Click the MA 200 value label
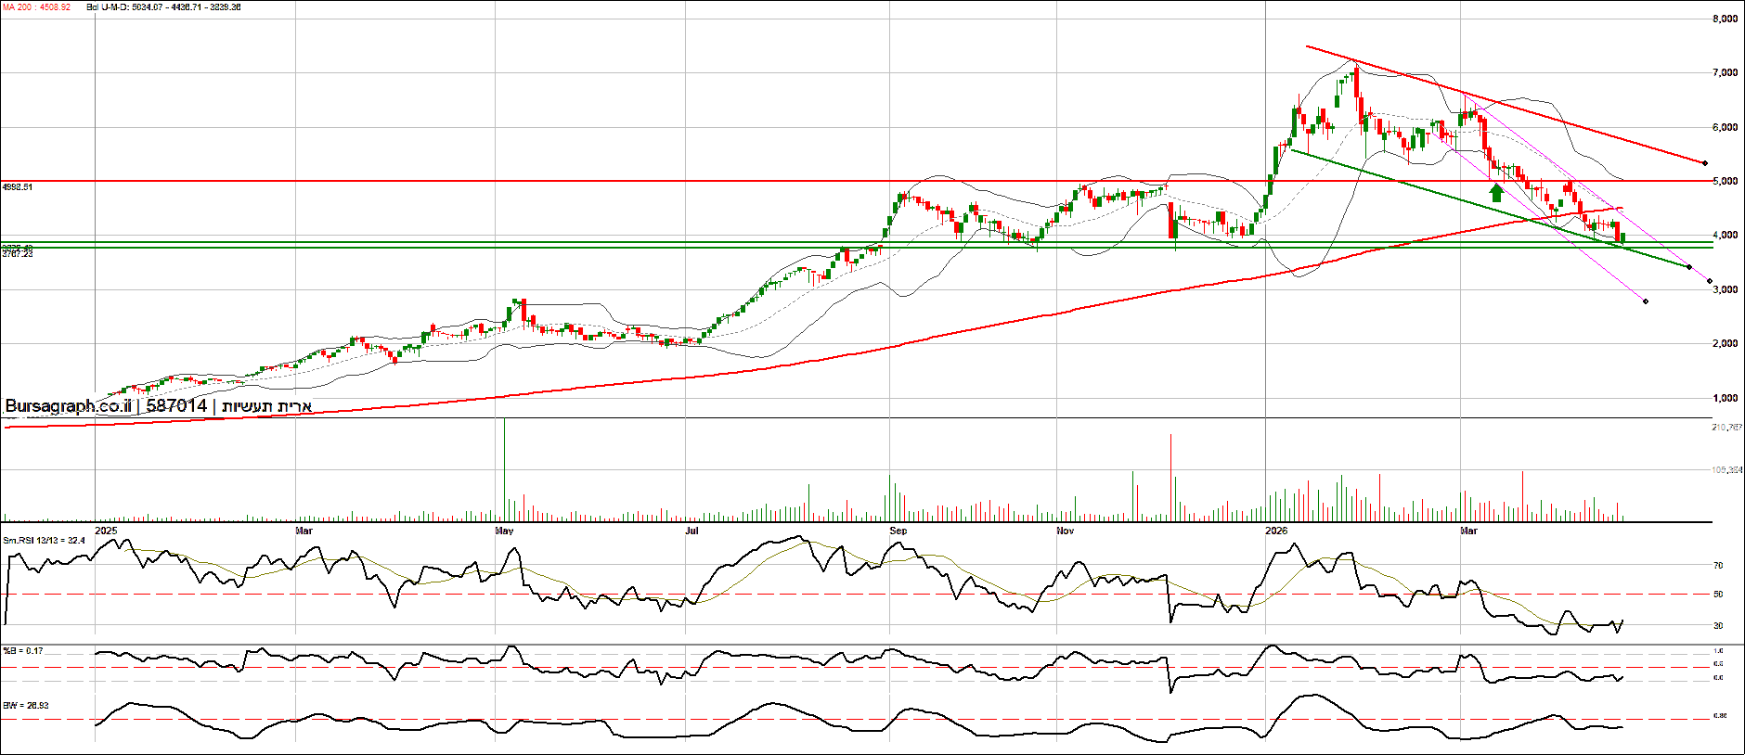This screenshot has height=755, width=1745. click(x=36, y=7)
